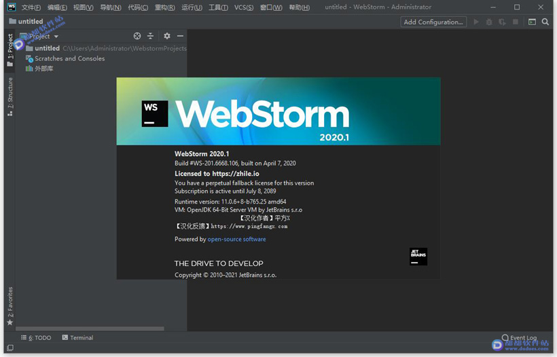Open the project window layout icon
Image resolution: width=557 pixels, height=357 pixels.
pyautogui.click(x=532, y=22)
